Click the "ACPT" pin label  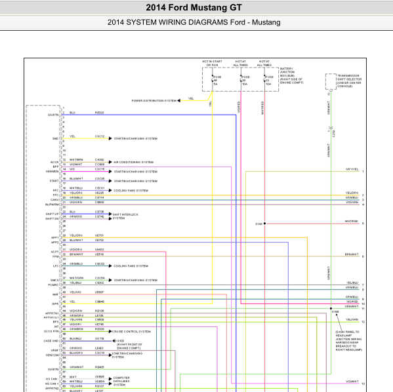point(54,252)
